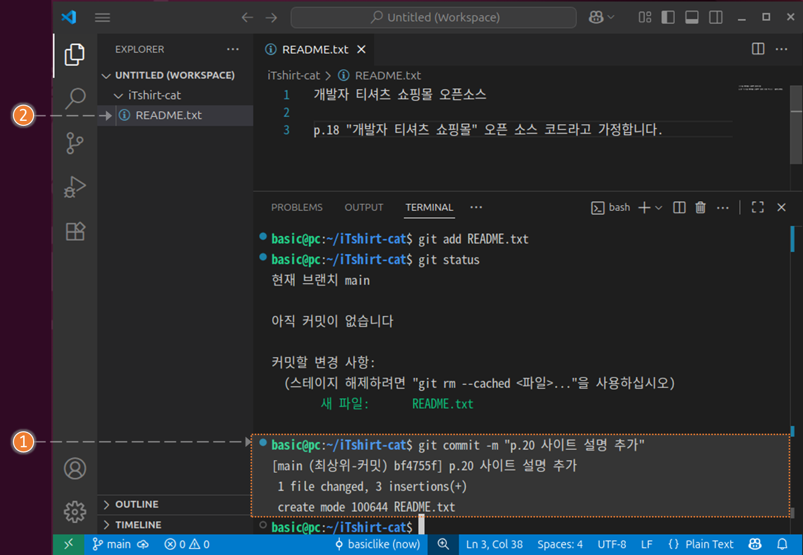Open the Explorer view in activity bar
The height and width of the screenshot is (555, 803).
coord(75,54)
